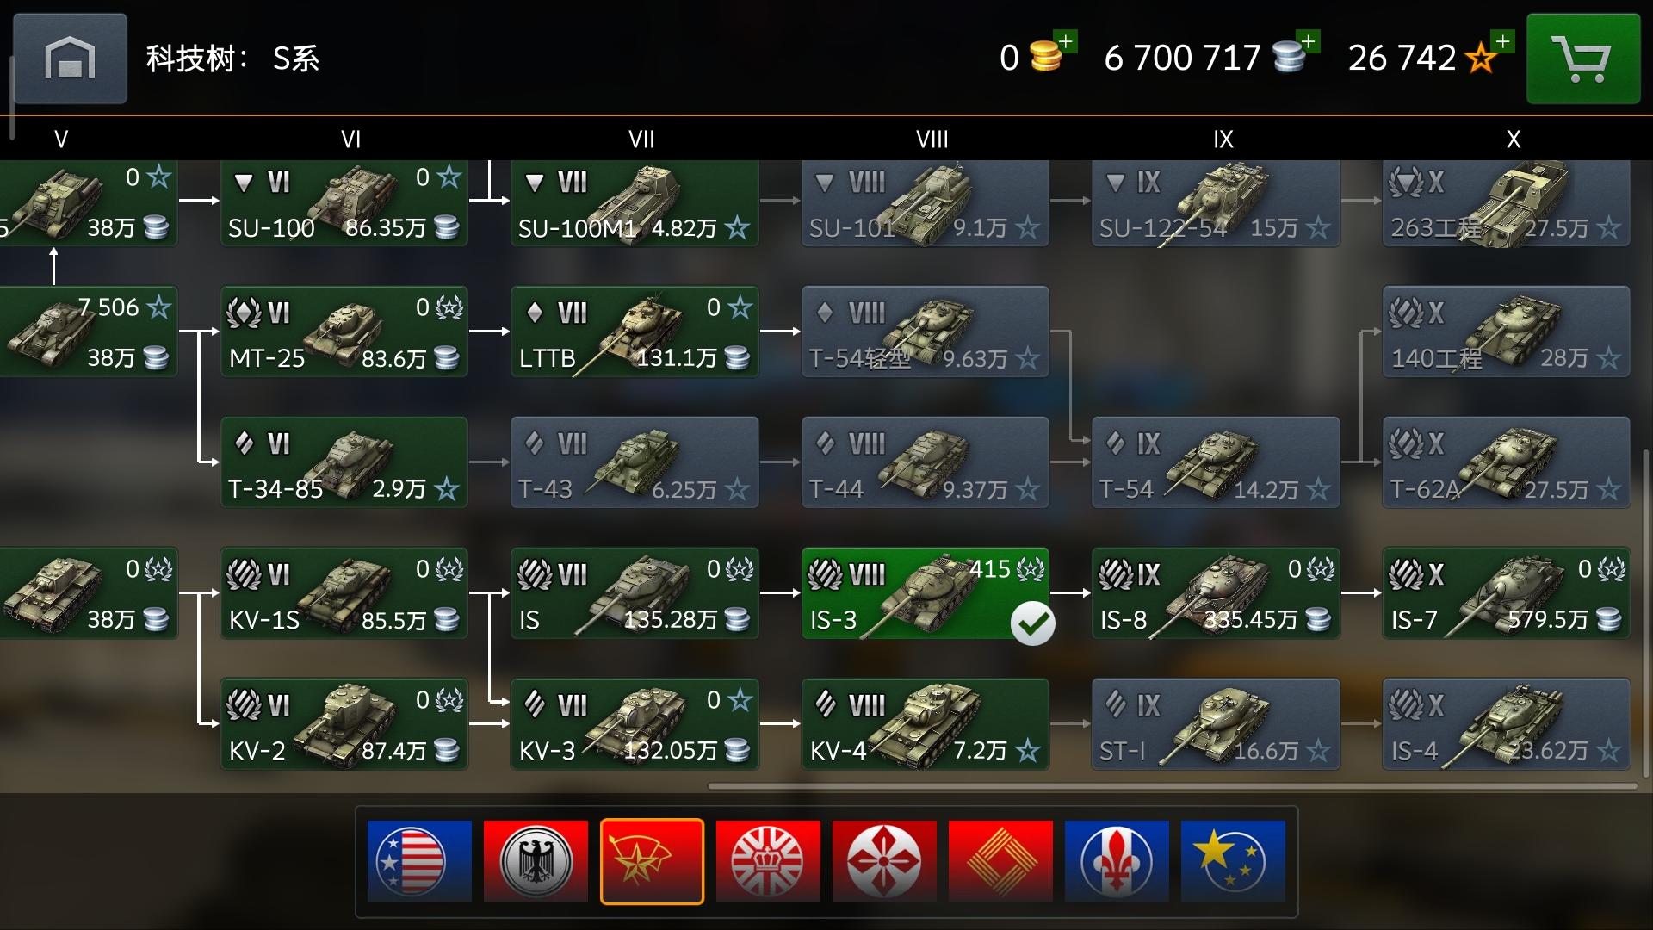Viewport: 1653px width, 930px height.
Task: Select the USA nation flag
Action: (419, 861)
